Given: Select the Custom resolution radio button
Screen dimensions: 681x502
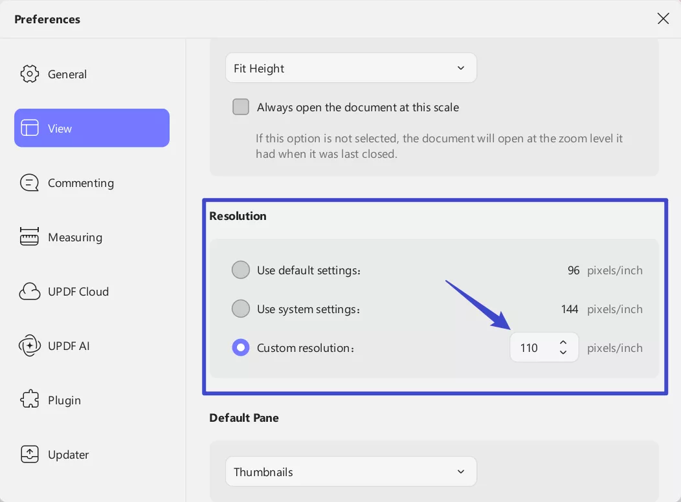Looking at the screenshot, I should pos(241,348).
